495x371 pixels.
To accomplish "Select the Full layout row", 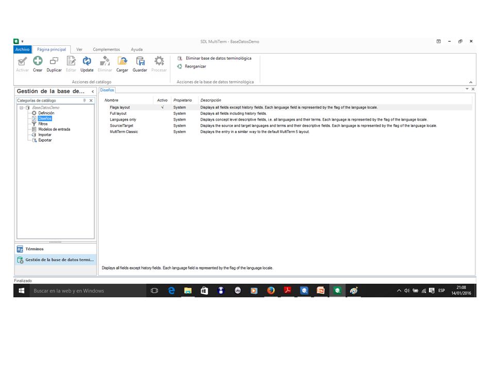I will pyautogui.click(x=287, y=113).
